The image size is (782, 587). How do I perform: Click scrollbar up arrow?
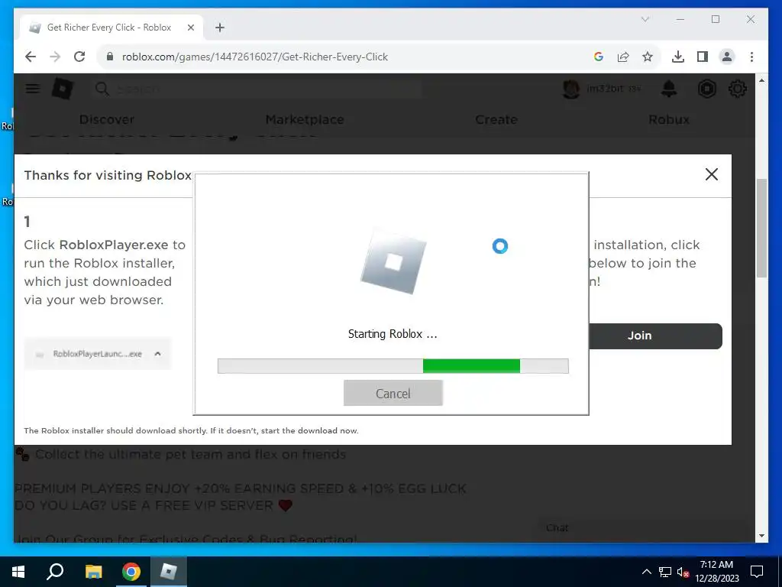pos(761,79)
